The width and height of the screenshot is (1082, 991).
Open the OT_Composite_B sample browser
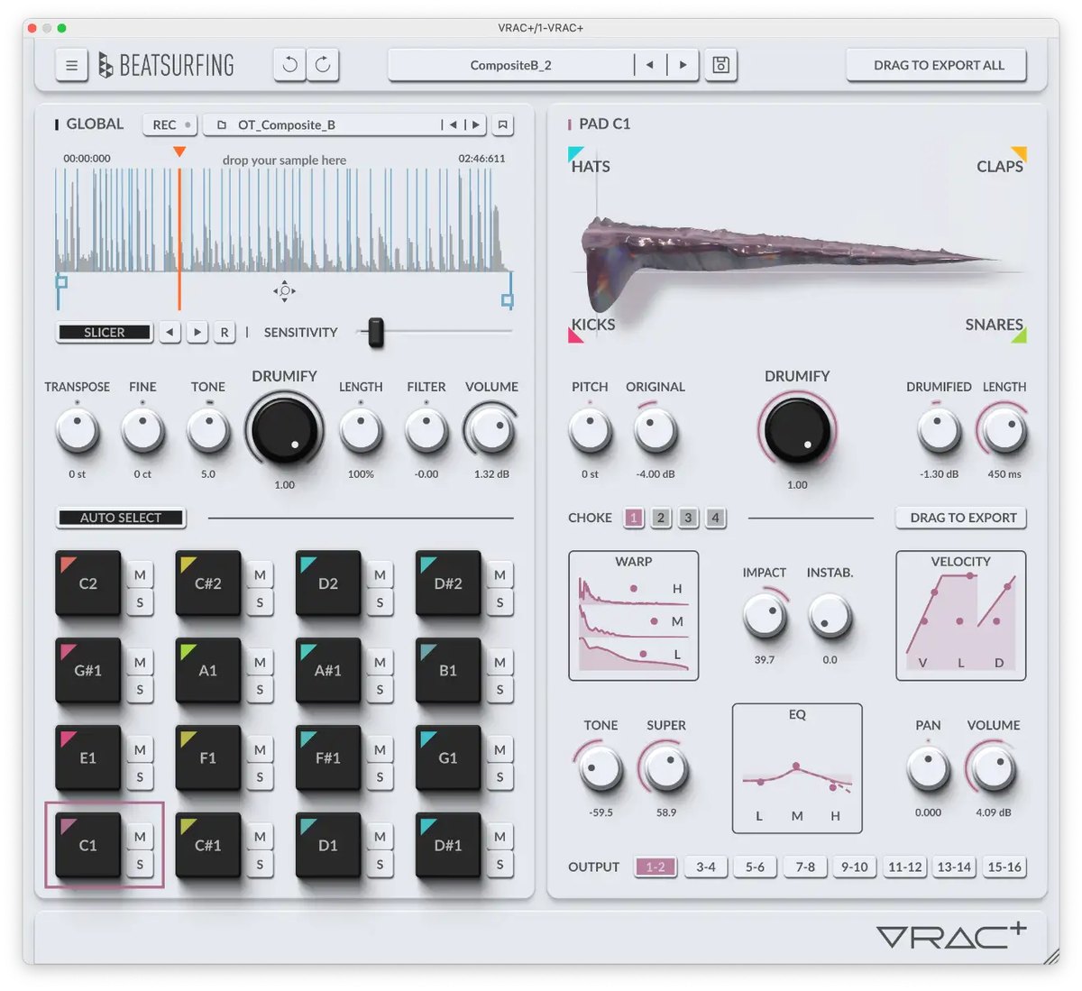321,124
